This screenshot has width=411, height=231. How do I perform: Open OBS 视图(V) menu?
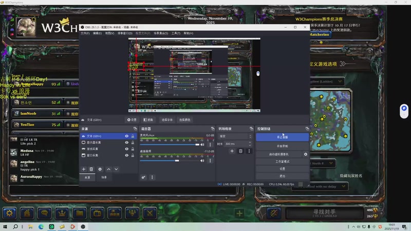pos(109,33)
